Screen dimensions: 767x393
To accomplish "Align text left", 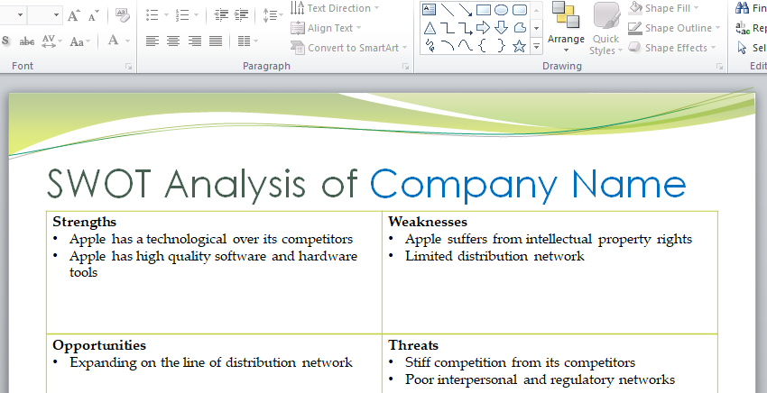I will (152, 41).
